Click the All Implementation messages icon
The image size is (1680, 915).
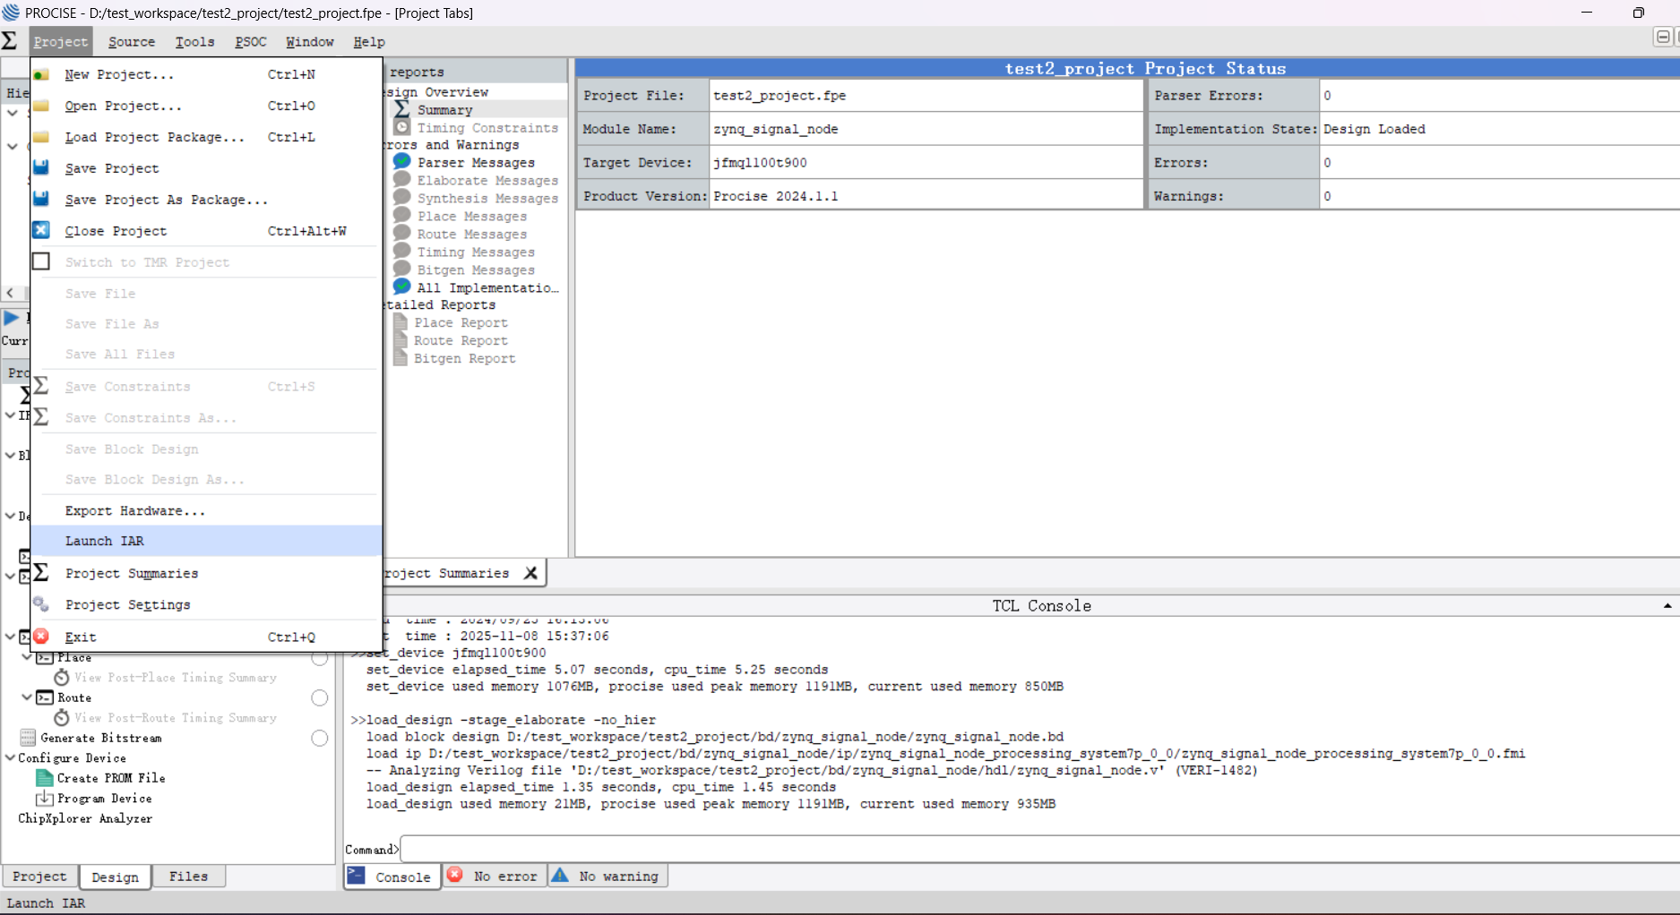[x=402, y=286]
